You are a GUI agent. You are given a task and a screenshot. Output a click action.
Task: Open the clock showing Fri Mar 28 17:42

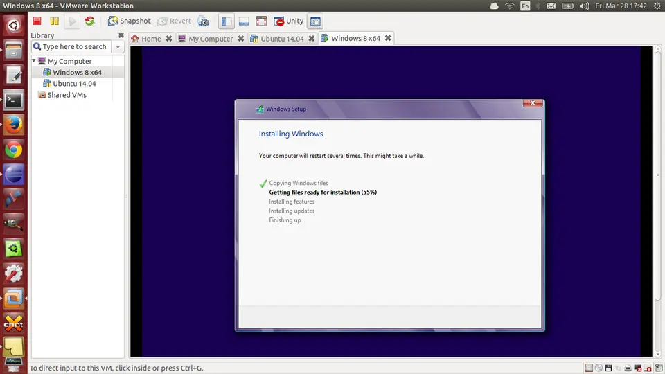point(621,6)
